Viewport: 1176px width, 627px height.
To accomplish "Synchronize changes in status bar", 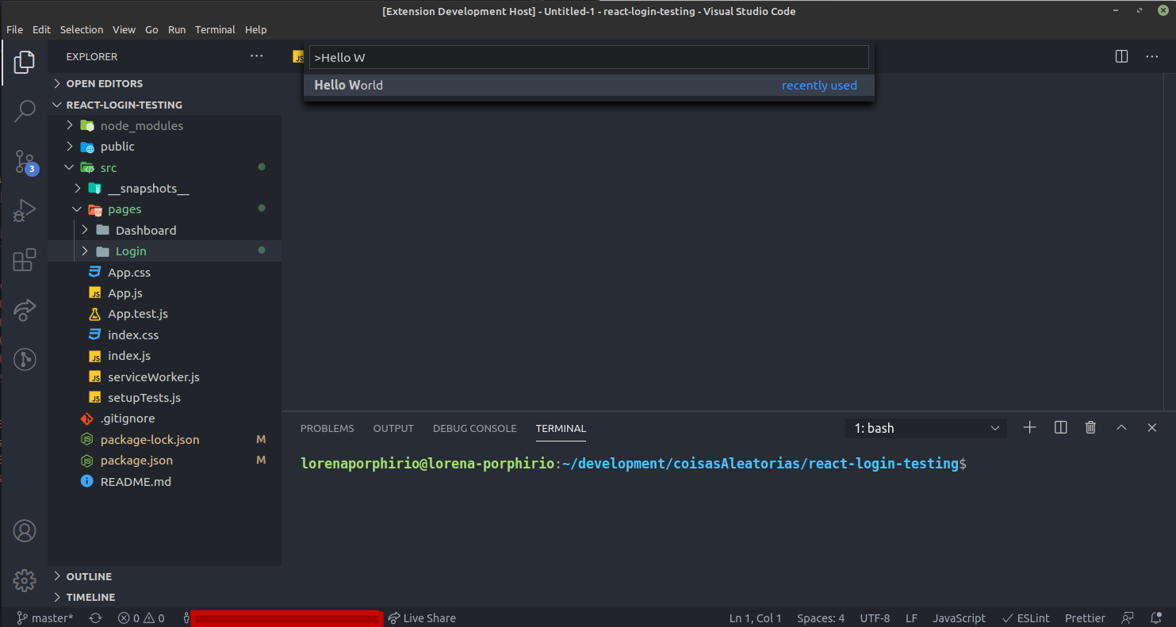I will point(96,618).
